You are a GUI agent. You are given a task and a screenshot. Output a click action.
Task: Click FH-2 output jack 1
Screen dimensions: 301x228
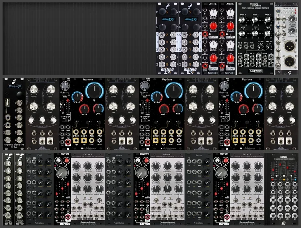pyautogui.click(x=8, y=118)
